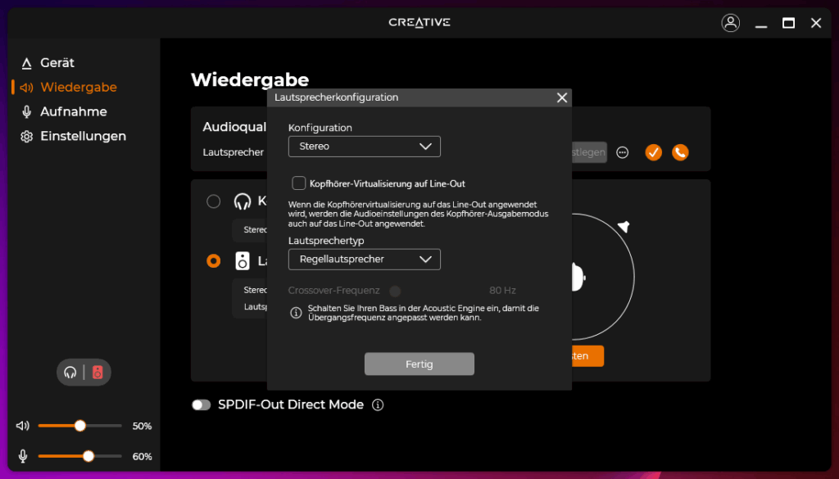This screenshot has width=839, height=479.
Task: Mute the microphone icon beside 60% slider
Action: click(x=23, y=456)
